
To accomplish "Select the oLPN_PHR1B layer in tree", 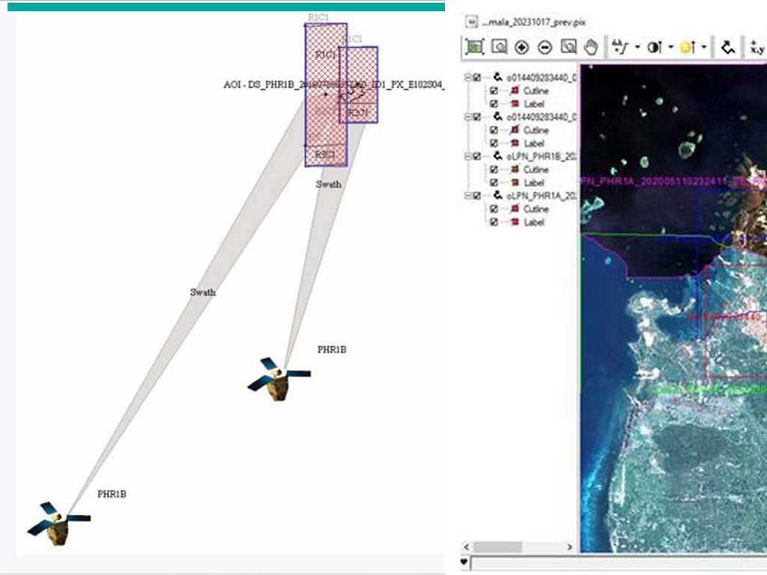I will coord(542,156).
